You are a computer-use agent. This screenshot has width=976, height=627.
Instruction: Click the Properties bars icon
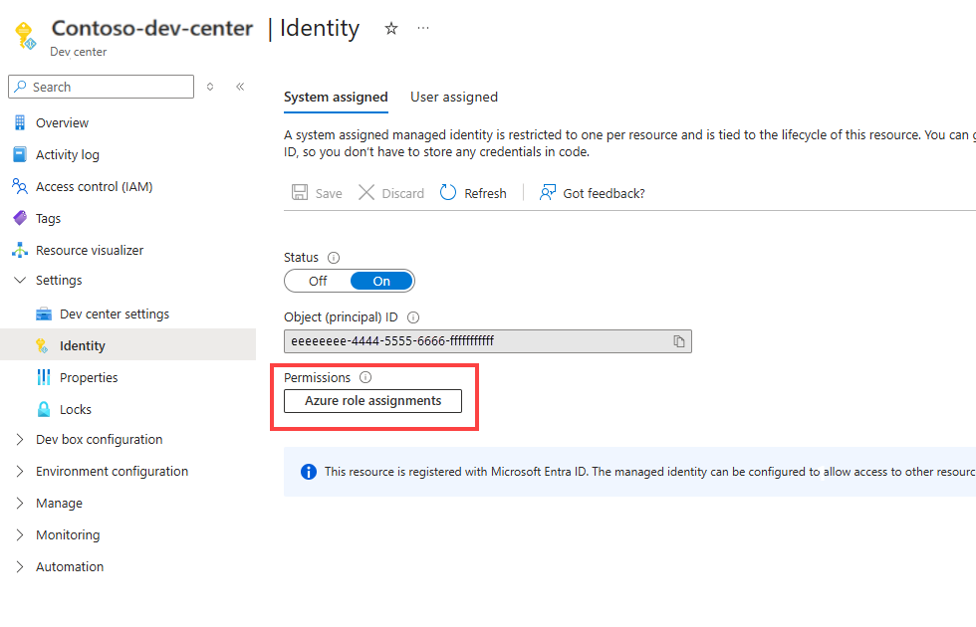coord(44,377)
